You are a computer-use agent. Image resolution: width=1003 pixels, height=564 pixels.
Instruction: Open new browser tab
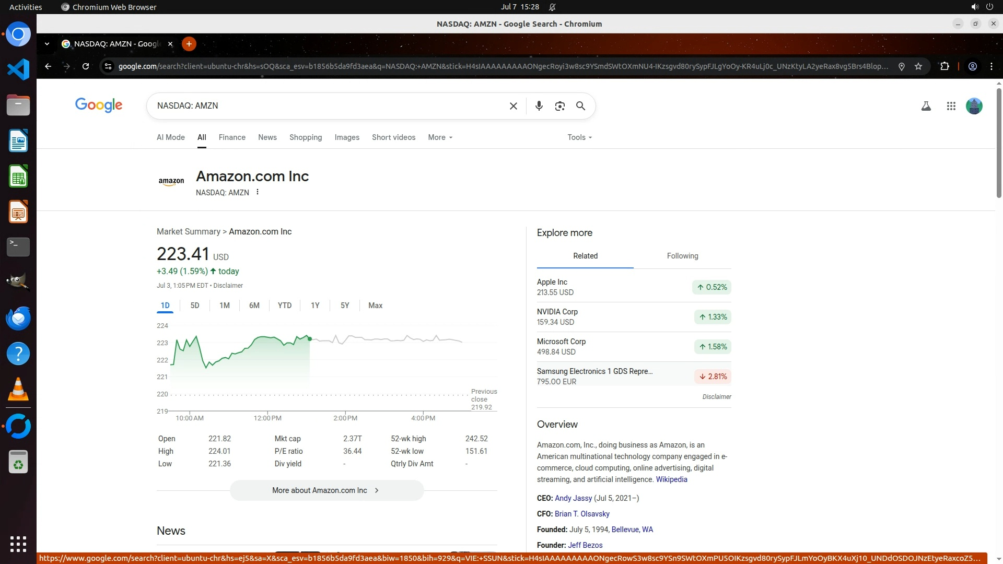click(189, 44)
